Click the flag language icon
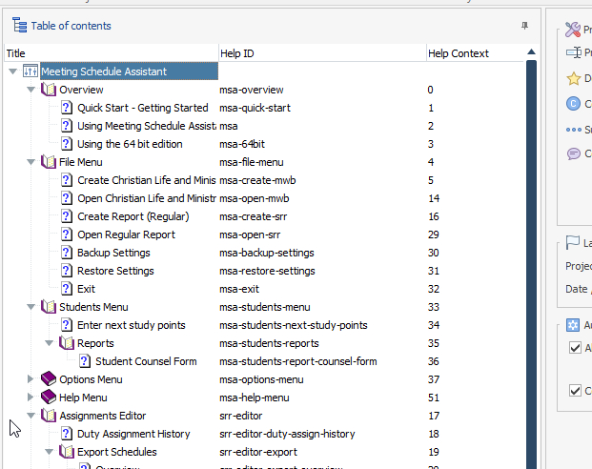The image size is (592, 469). click(573, 243)
